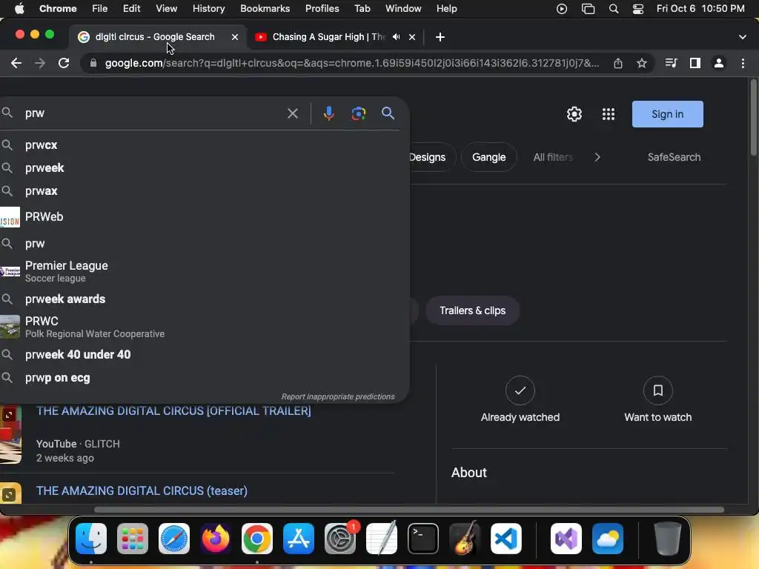Expand Chrome tab search chevron
The width and height of the screenshot is (759, 569).
point(743,37)
